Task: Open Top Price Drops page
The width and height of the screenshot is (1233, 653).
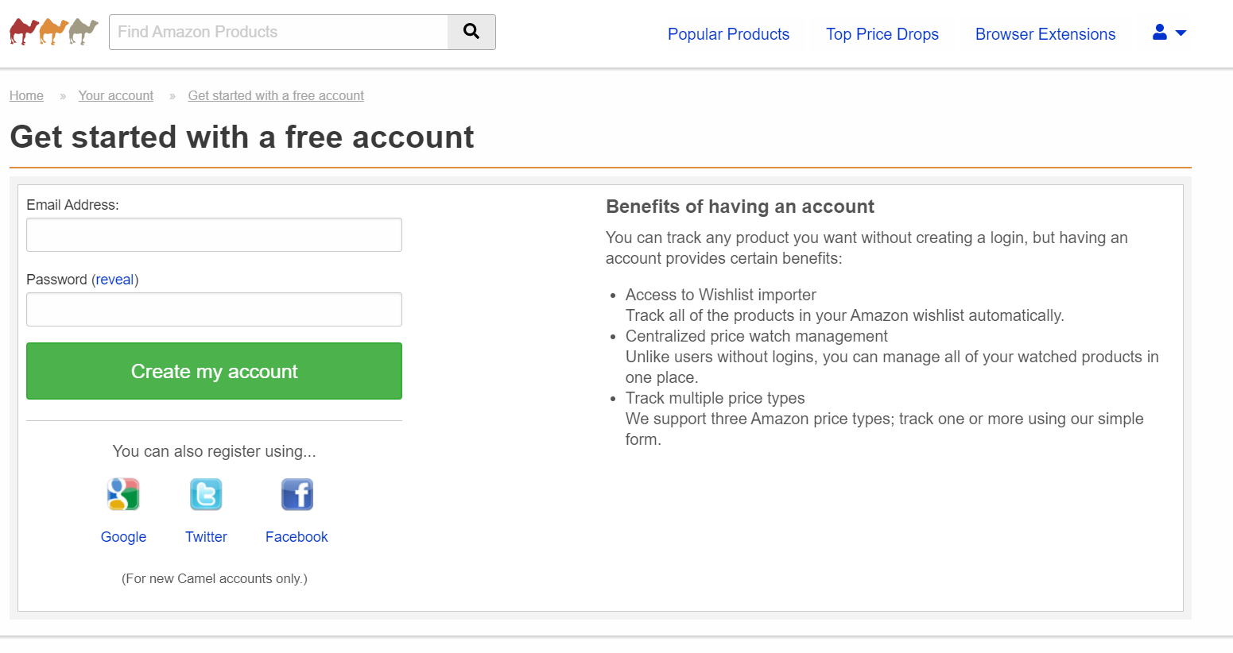Action: (882, 34)
